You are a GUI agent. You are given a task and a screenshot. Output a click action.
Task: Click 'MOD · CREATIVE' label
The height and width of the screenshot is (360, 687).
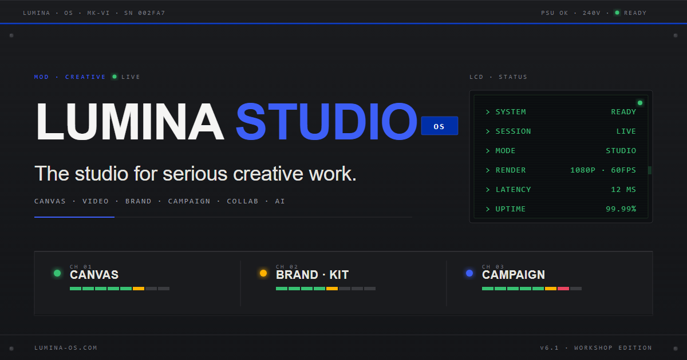click(x=70, y=77)
